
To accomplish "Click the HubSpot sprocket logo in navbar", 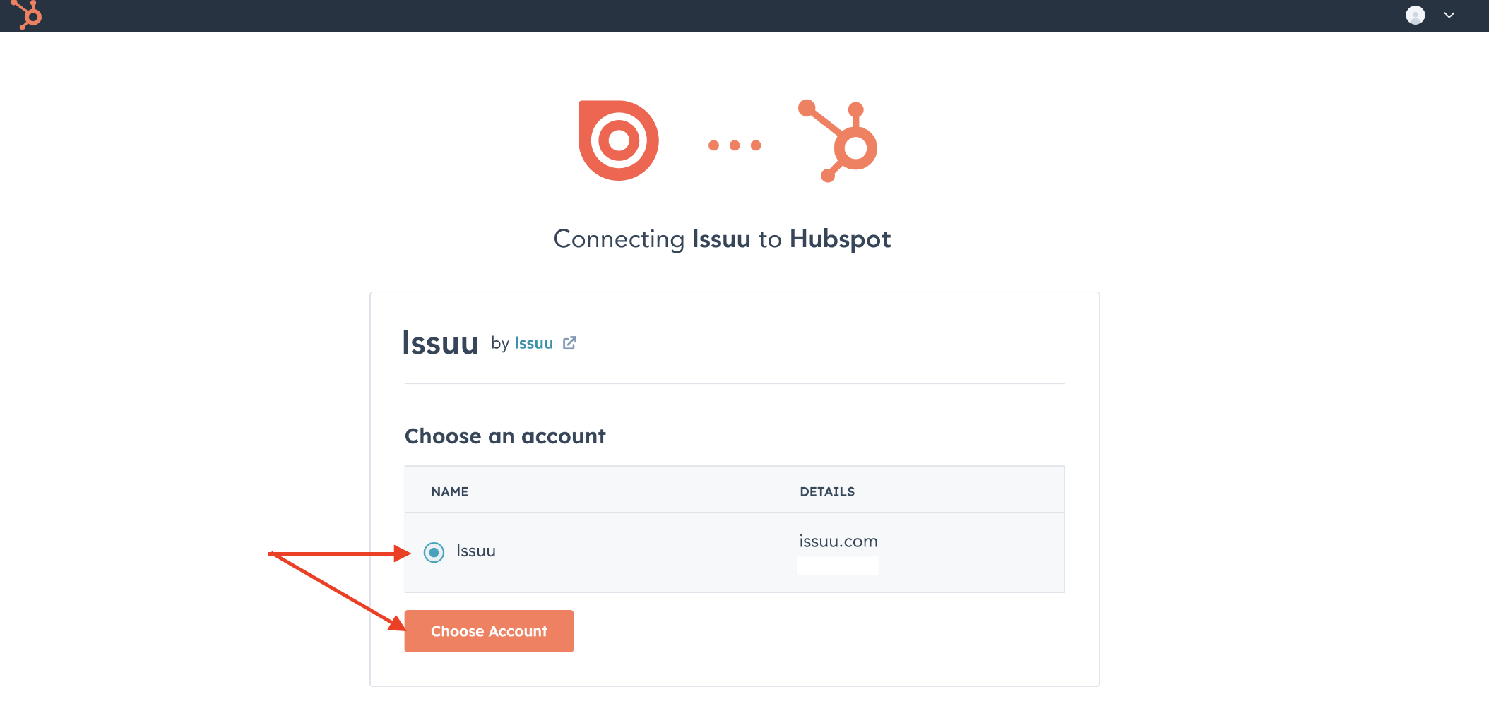I will 27,14.
